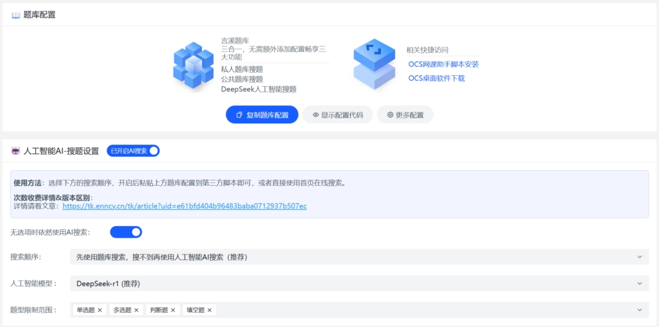Toggle the 已开启AI搜索 switch
659x327 pixels.
tap(133, 151)
